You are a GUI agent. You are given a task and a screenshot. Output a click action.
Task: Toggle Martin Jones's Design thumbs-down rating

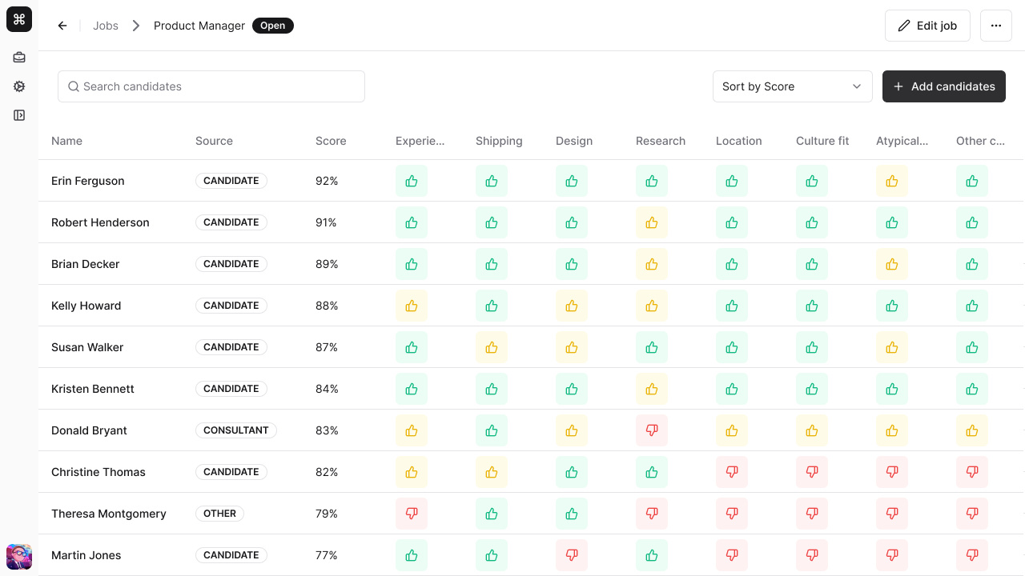tap(572, 555)
